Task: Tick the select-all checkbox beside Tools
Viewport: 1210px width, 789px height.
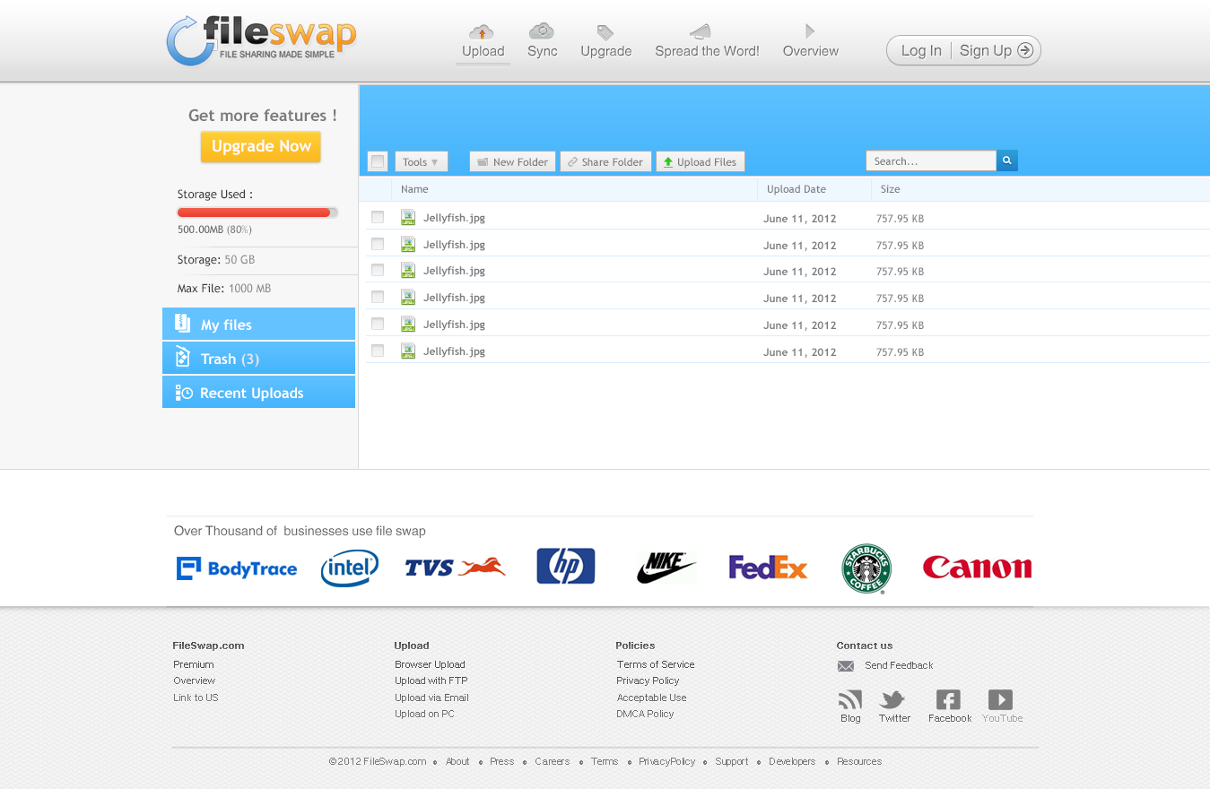Action: [378, 161]
